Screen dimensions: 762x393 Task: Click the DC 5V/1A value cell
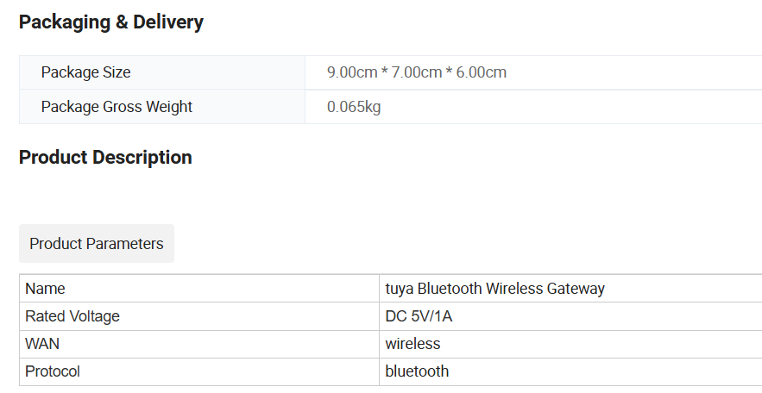coord(570,316)
